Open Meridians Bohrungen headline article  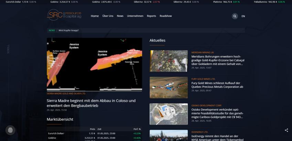click(x=218, y=60)
